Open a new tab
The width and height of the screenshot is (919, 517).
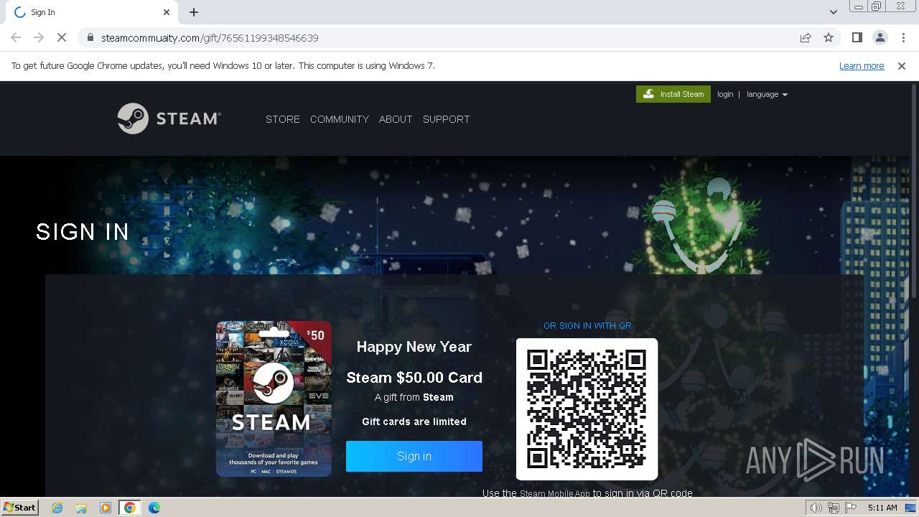tap(194, 12)
